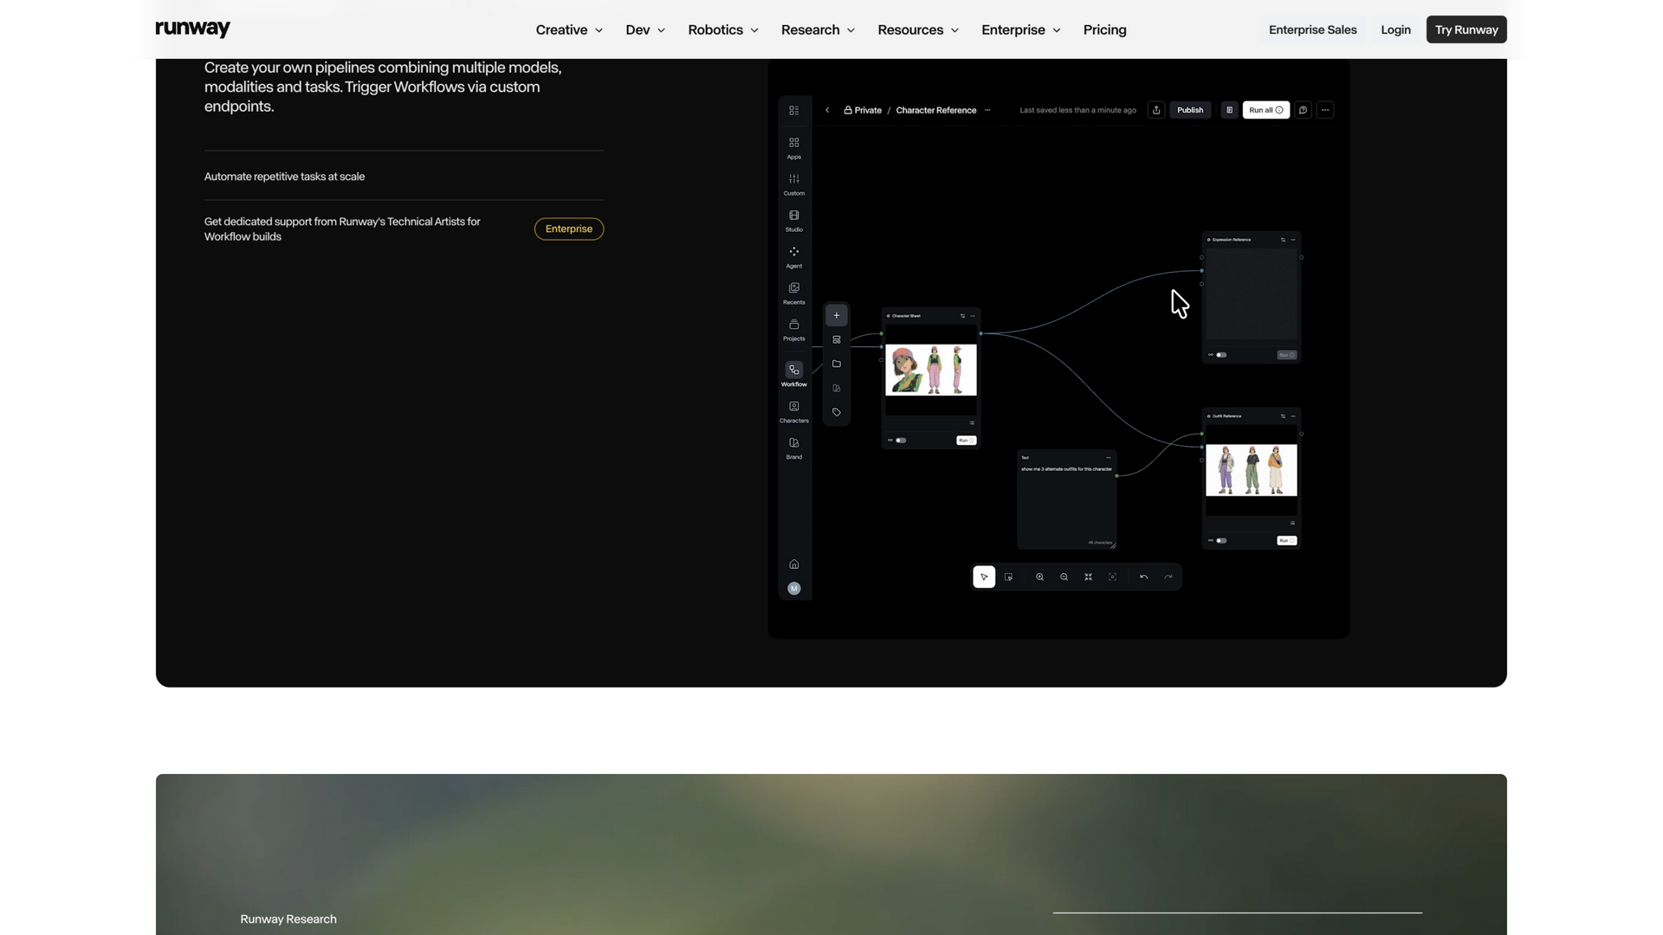Click the Character Sheet image thumbnail
The width and height of the screenshot is (1663, 935).
point(930,370)
